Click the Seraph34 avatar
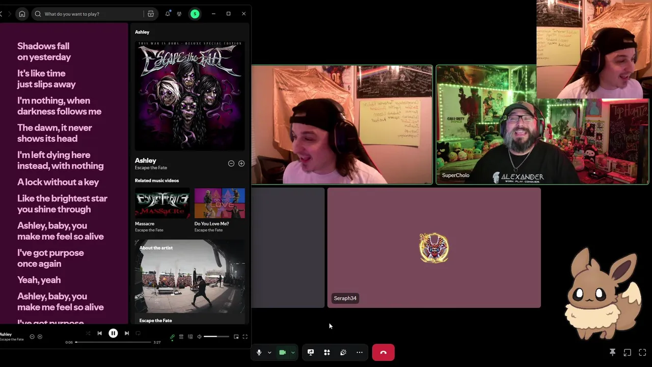 point(434,248)
